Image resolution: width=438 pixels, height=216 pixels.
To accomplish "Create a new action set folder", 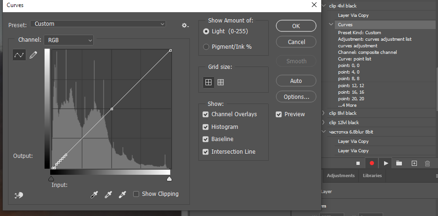I will tap(399, 163).
